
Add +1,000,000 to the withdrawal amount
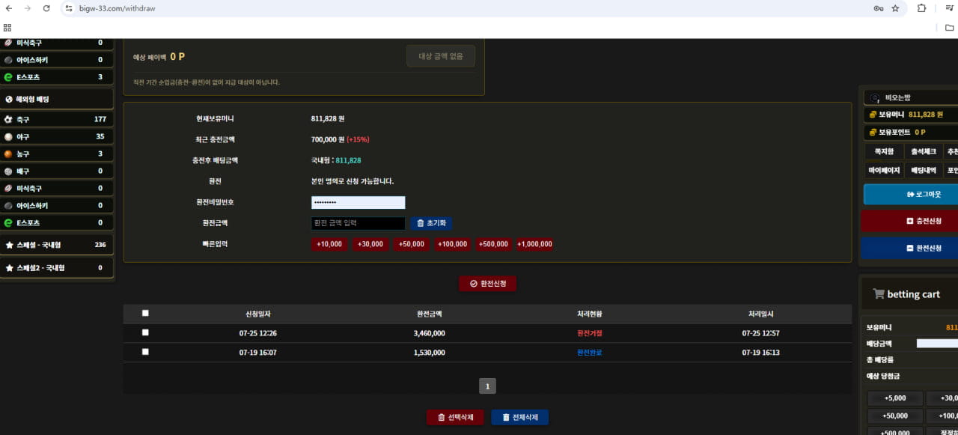[x=535, y=244]
